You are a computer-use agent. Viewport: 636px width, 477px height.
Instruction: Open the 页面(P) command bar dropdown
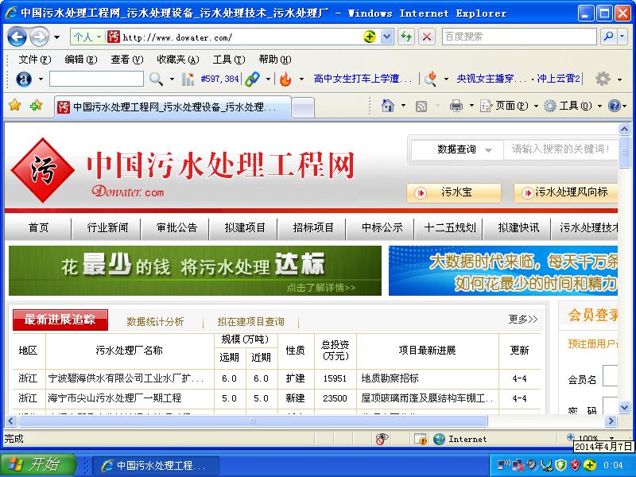coord(509,106)
